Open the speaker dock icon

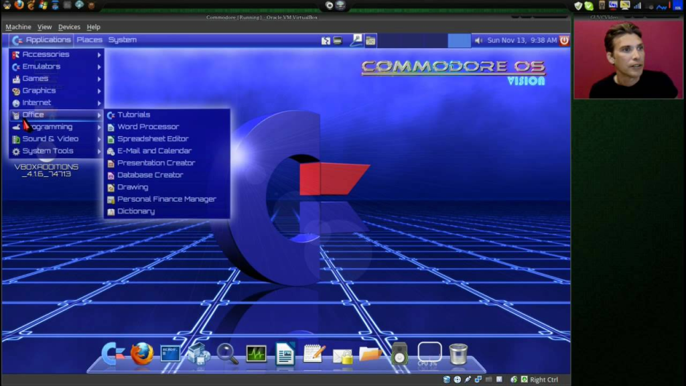pos(399,354)
